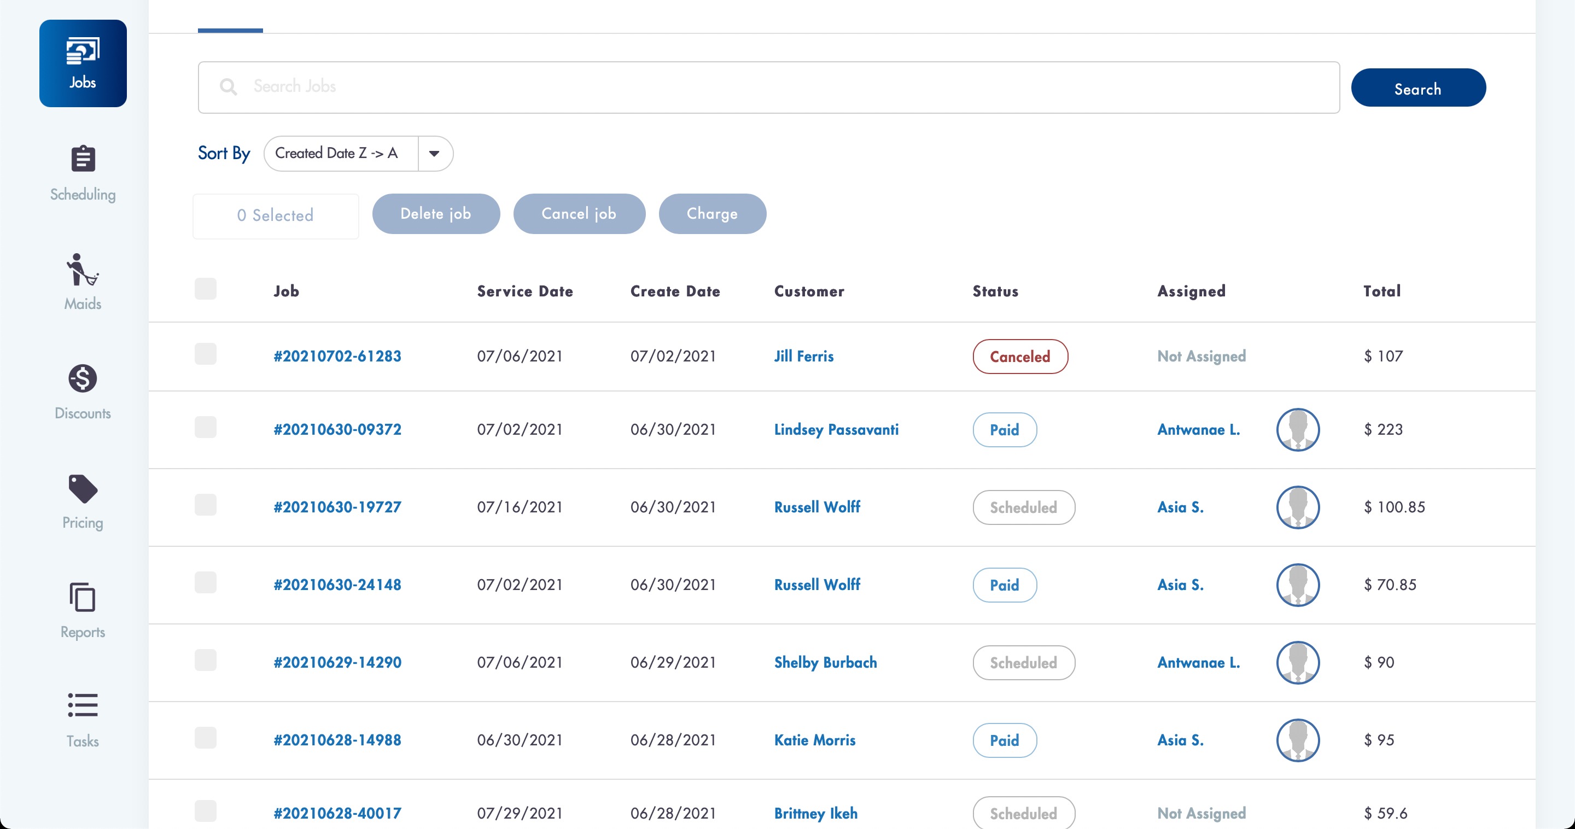Image resolution: width=1575 pixels, height=829 pixels.
Task: Open the Scheduling clipboard icon
Action: (x=83, y=159)
